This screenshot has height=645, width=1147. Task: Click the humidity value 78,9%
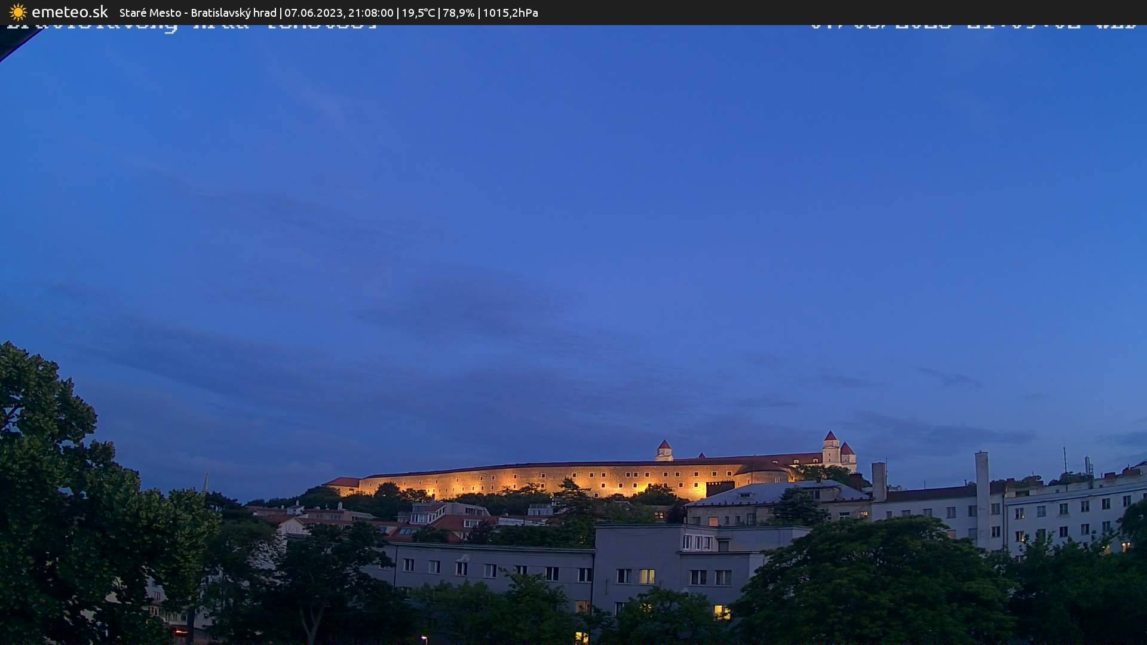pyautogui.click(x=458, y=12)
